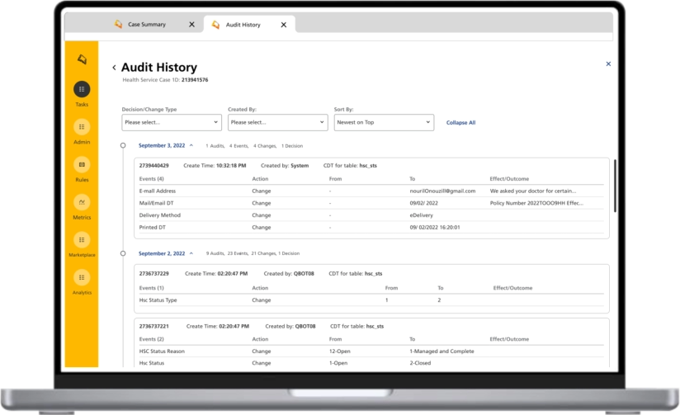This screenshot has width=680, height=415.
Task: Close the Audit History panel with X
Action: tap(608, 64)
